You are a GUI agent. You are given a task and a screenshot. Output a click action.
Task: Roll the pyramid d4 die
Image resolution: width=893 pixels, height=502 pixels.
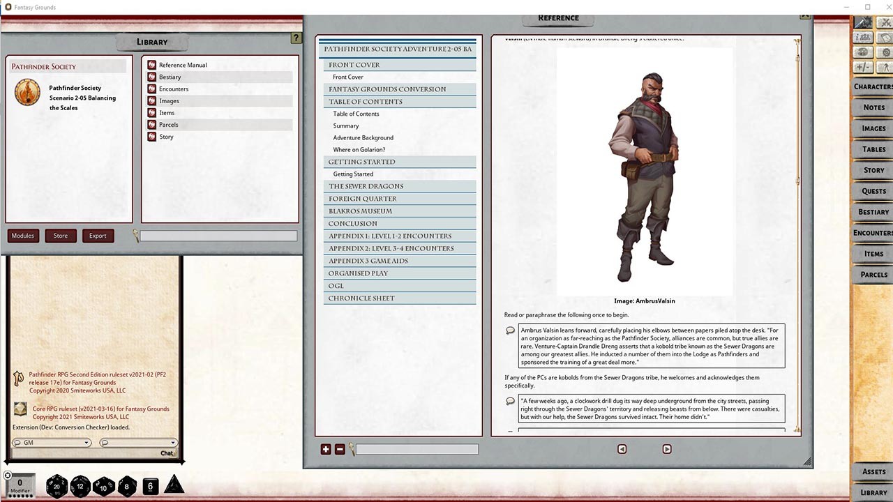(174, 485)
